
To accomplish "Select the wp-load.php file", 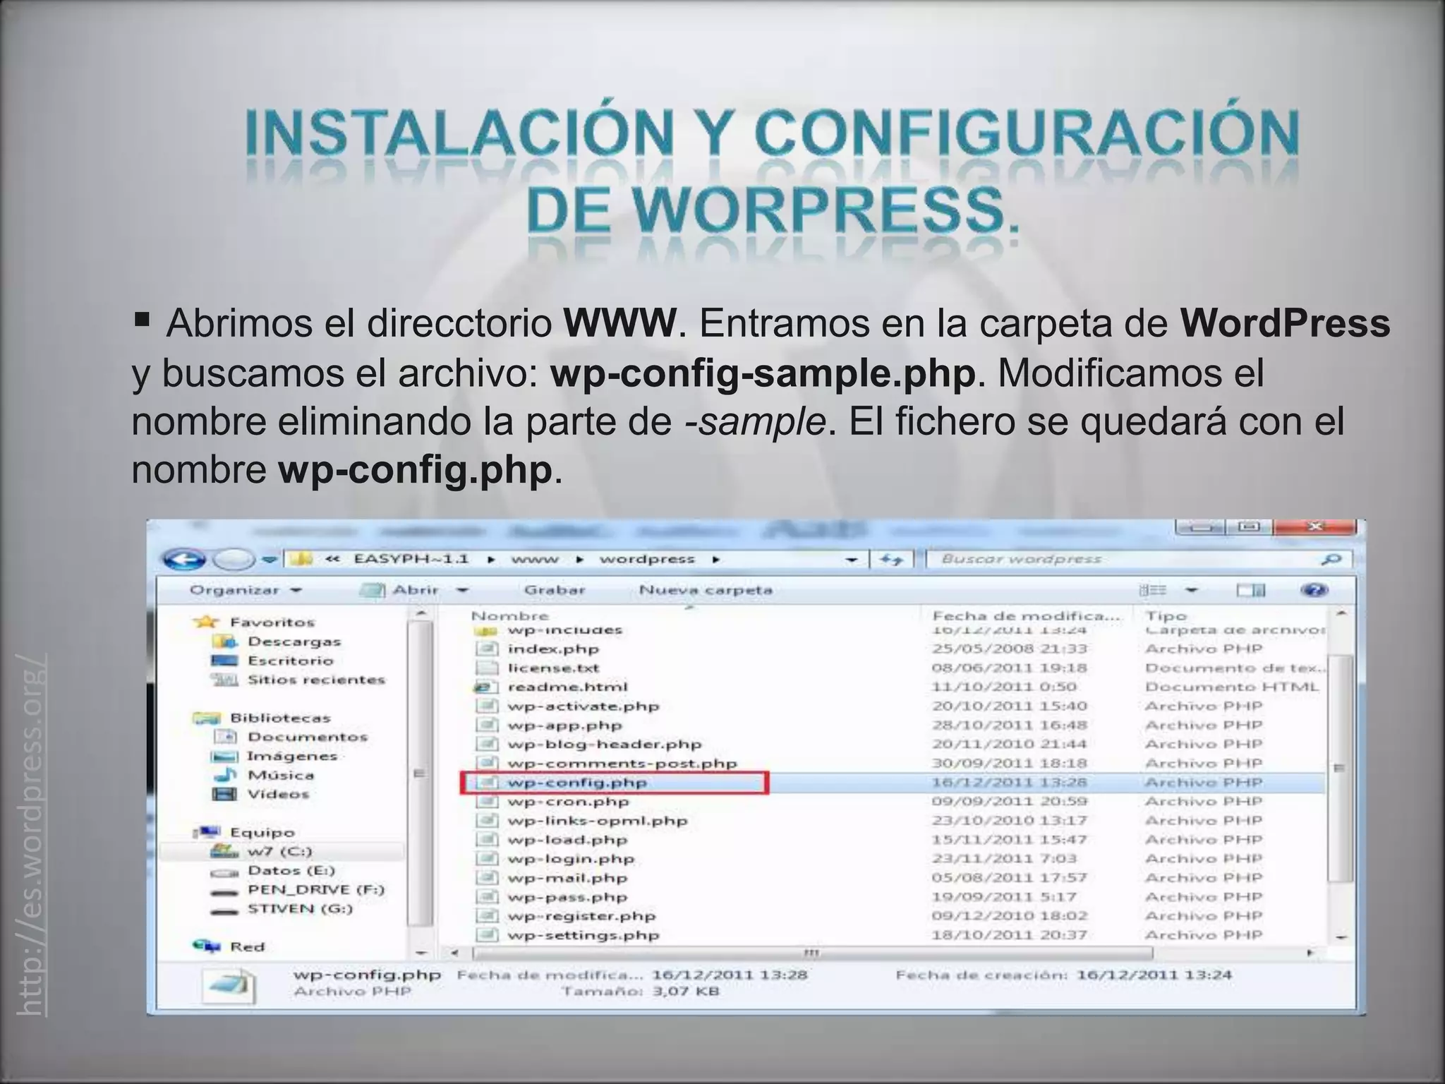I will 567,839.
